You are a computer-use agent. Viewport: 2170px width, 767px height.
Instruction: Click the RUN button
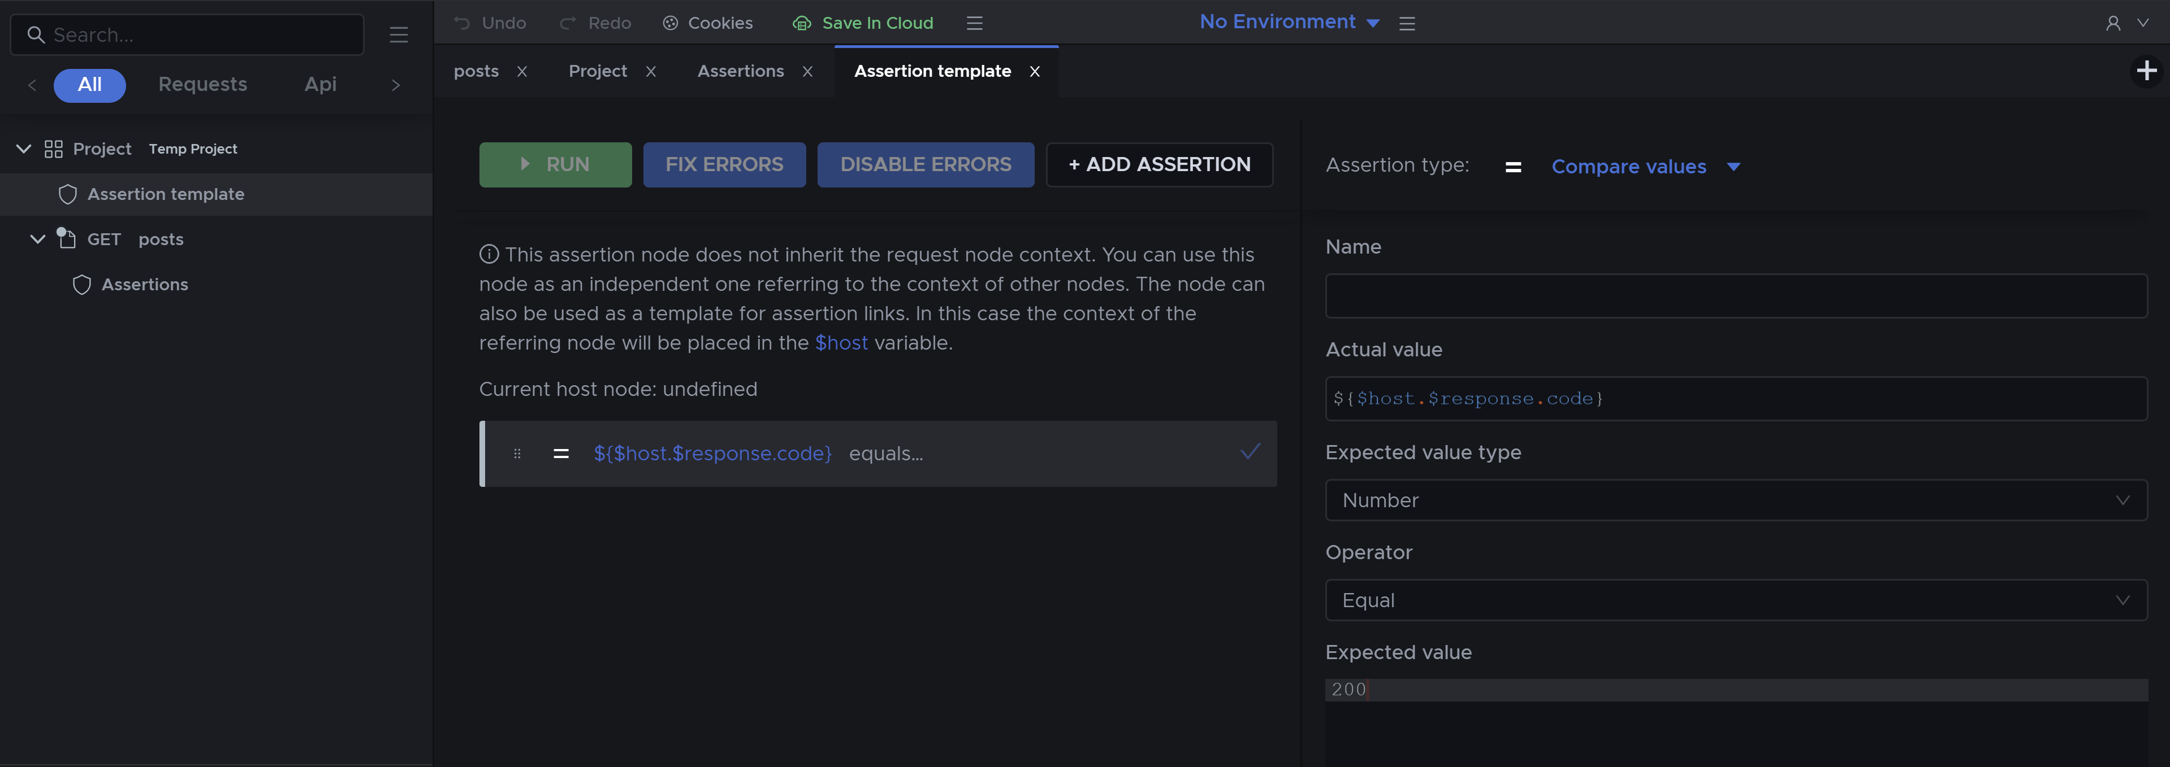tap(555, 165)
